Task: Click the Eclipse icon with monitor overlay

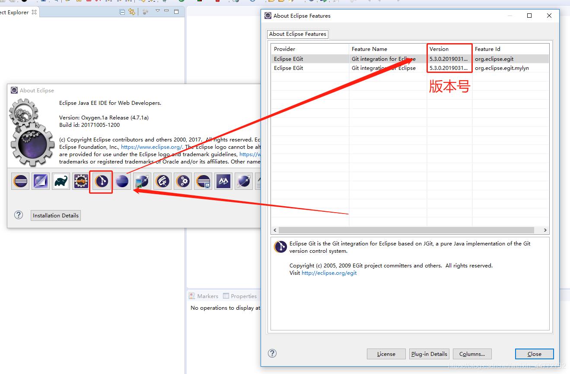Action: (x=203, y=182)
